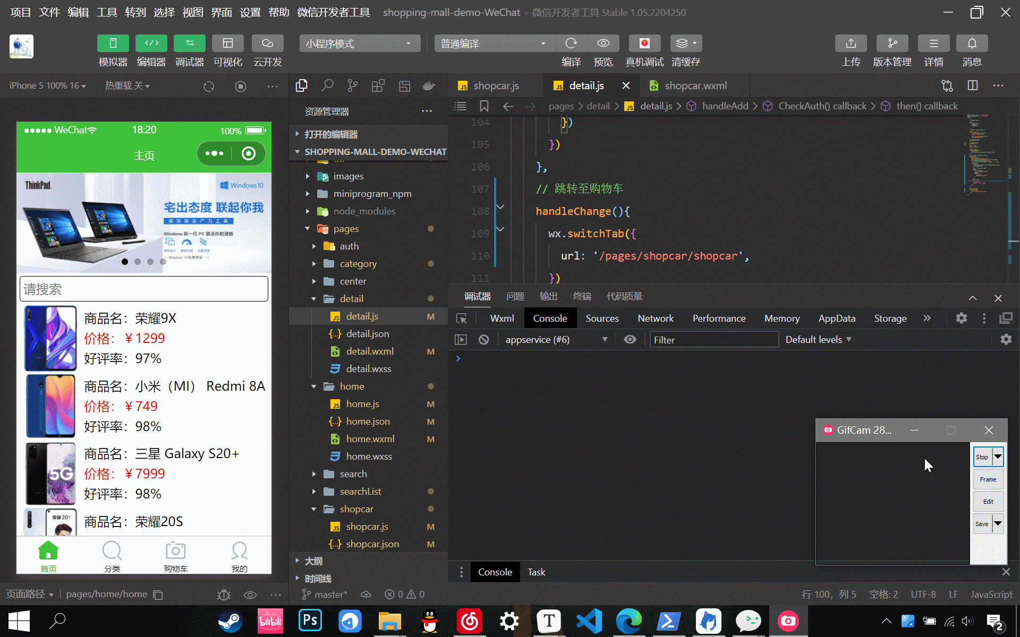Viewport: 1020px width, 637px height.
Task: Click the console Filter input field
Action: tap(714, 340)
